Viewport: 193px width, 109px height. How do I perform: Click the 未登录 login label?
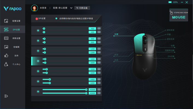click(x=43, y=8)
